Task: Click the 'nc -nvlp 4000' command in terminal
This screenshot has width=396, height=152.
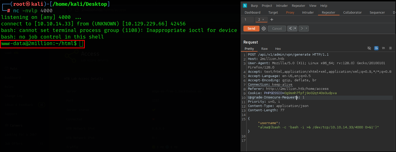Action: tap(33, 11)
